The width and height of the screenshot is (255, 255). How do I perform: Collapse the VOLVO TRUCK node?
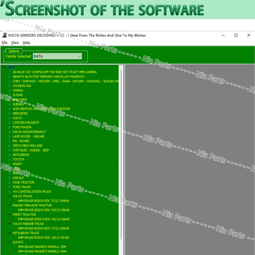[9, 196]
